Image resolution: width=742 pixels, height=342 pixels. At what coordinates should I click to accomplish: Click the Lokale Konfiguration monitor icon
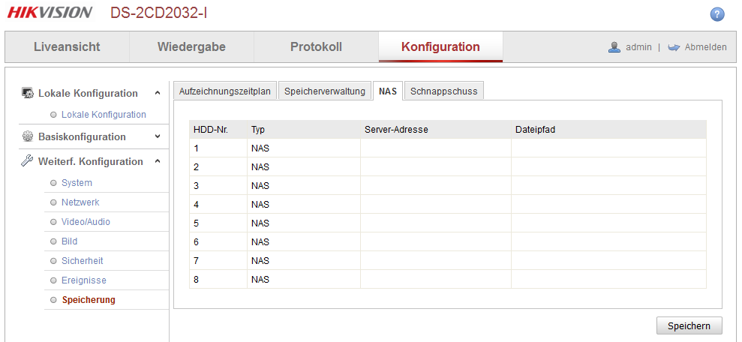pos(27,93)
